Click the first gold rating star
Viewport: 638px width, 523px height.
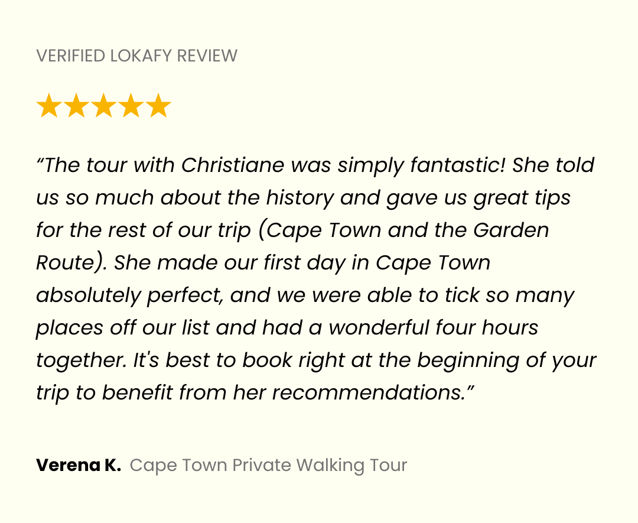pyautogui.click(x=49, y=105)
